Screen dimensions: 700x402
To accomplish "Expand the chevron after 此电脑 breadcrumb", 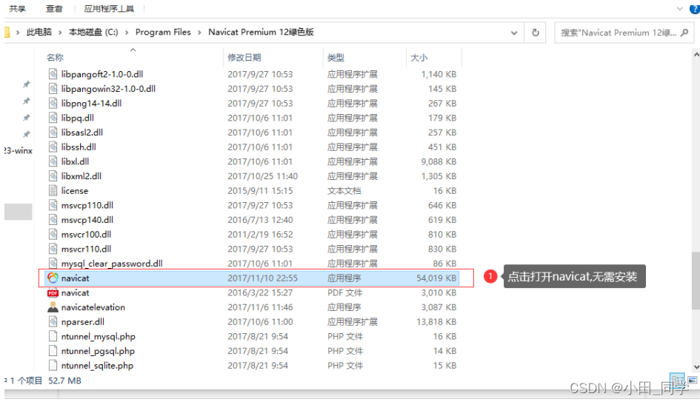I will (60, 32).
